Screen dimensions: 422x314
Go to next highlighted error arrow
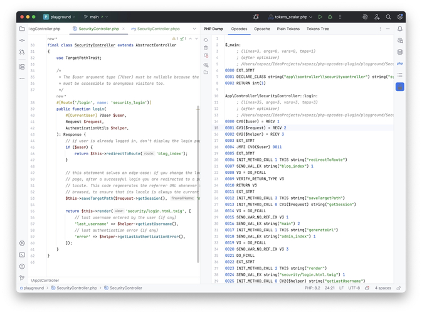coord(196,38)
